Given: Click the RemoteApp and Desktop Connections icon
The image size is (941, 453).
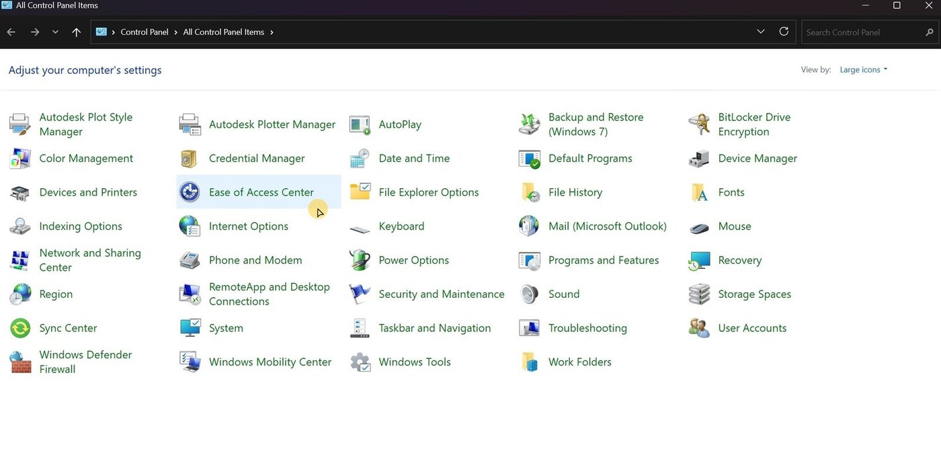Looking at the screenshot, I should 190,294.
